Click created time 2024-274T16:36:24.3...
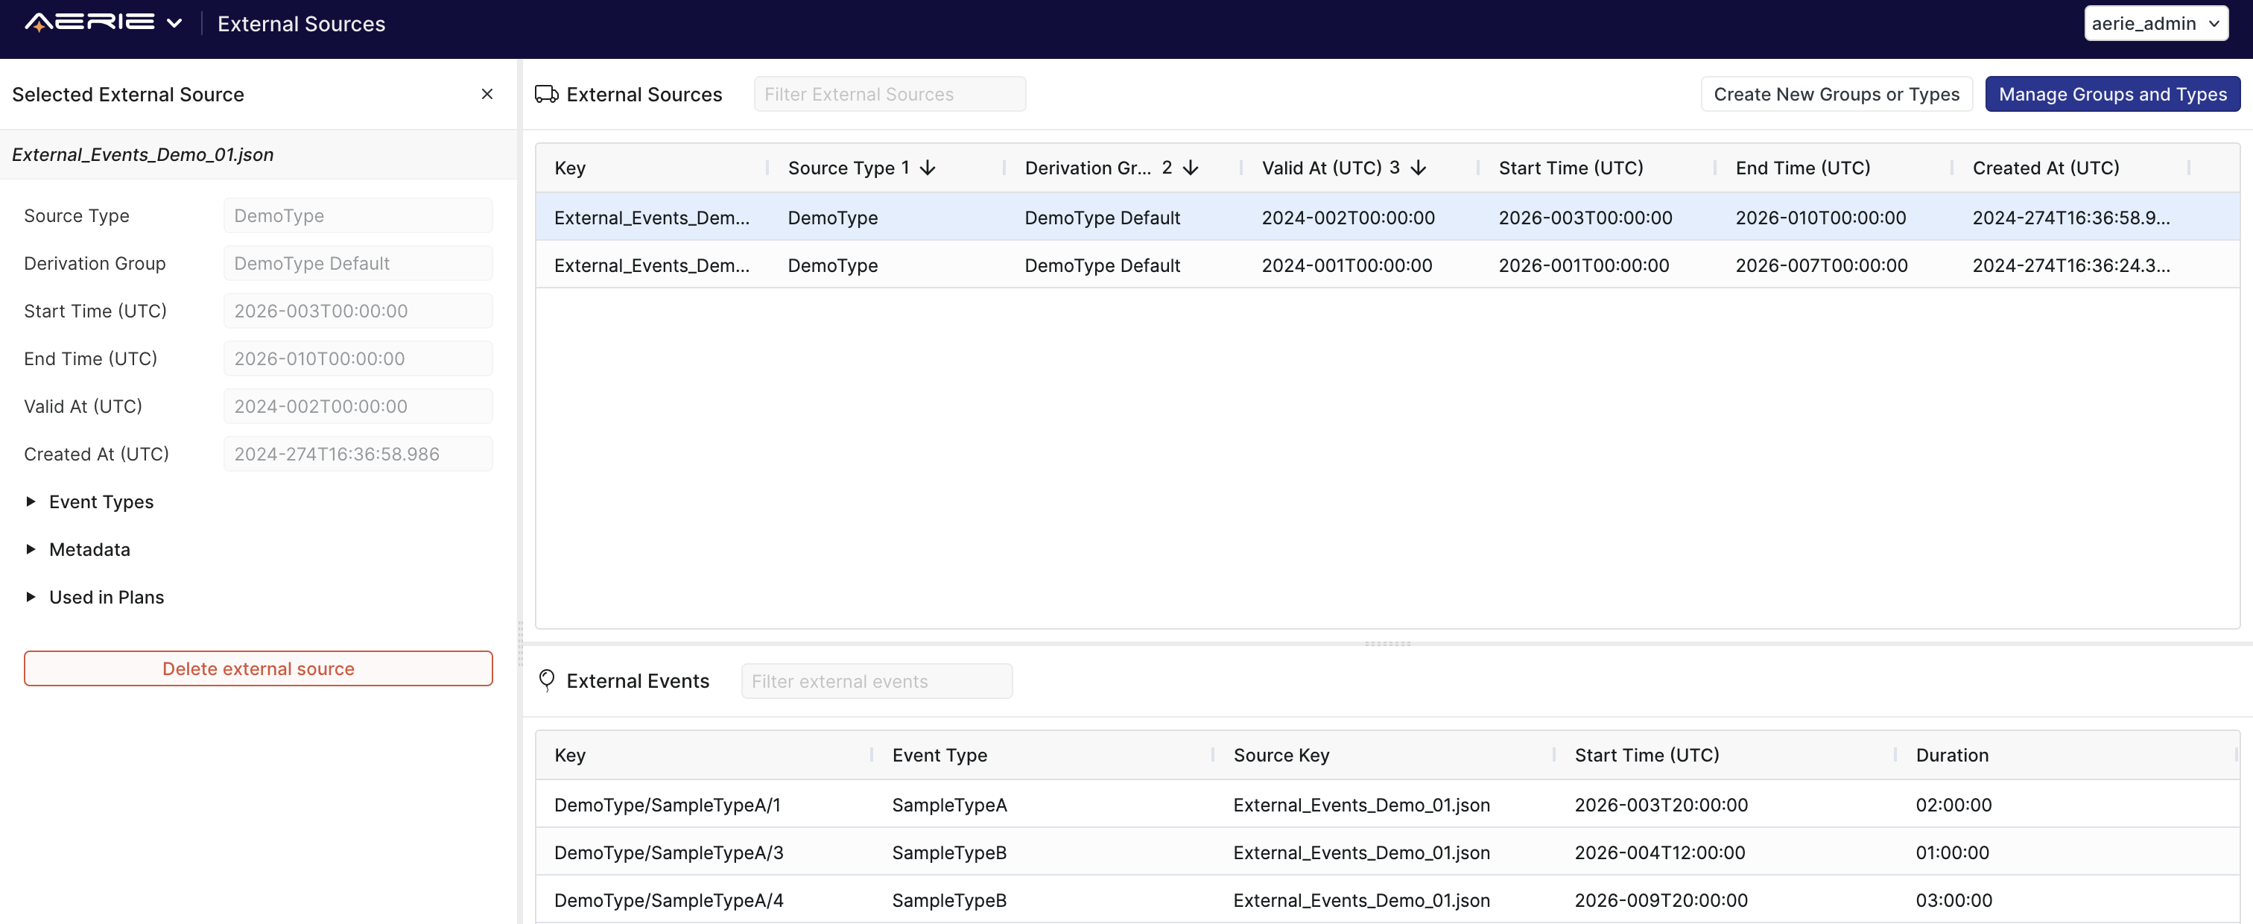This screenshot has height=924, width=2253. pyautogui.click(x=2070, y=265)
